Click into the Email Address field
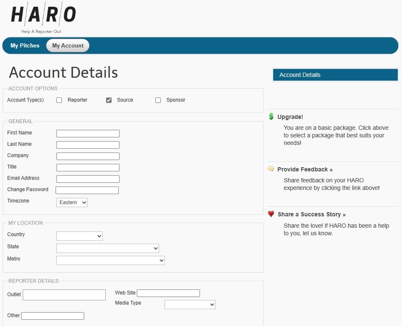The height and width of the screenshot is (326, 402). tap(88, 179)
